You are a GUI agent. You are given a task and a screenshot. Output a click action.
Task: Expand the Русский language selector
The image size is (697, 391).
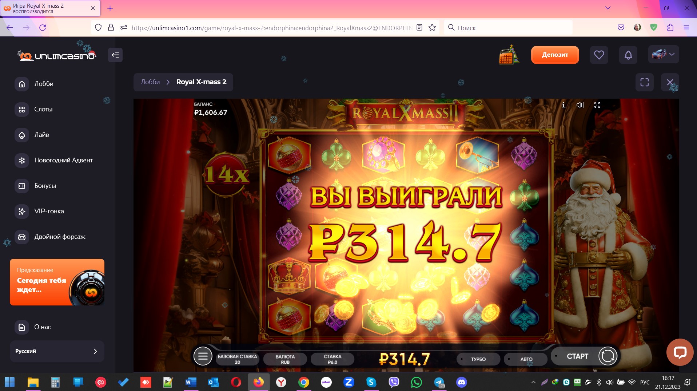(x=57, y=351)
